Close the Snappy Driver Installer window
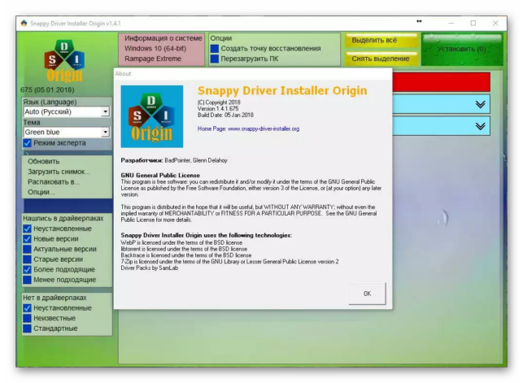This screenshot has width=523, height=383. [495, 23]
